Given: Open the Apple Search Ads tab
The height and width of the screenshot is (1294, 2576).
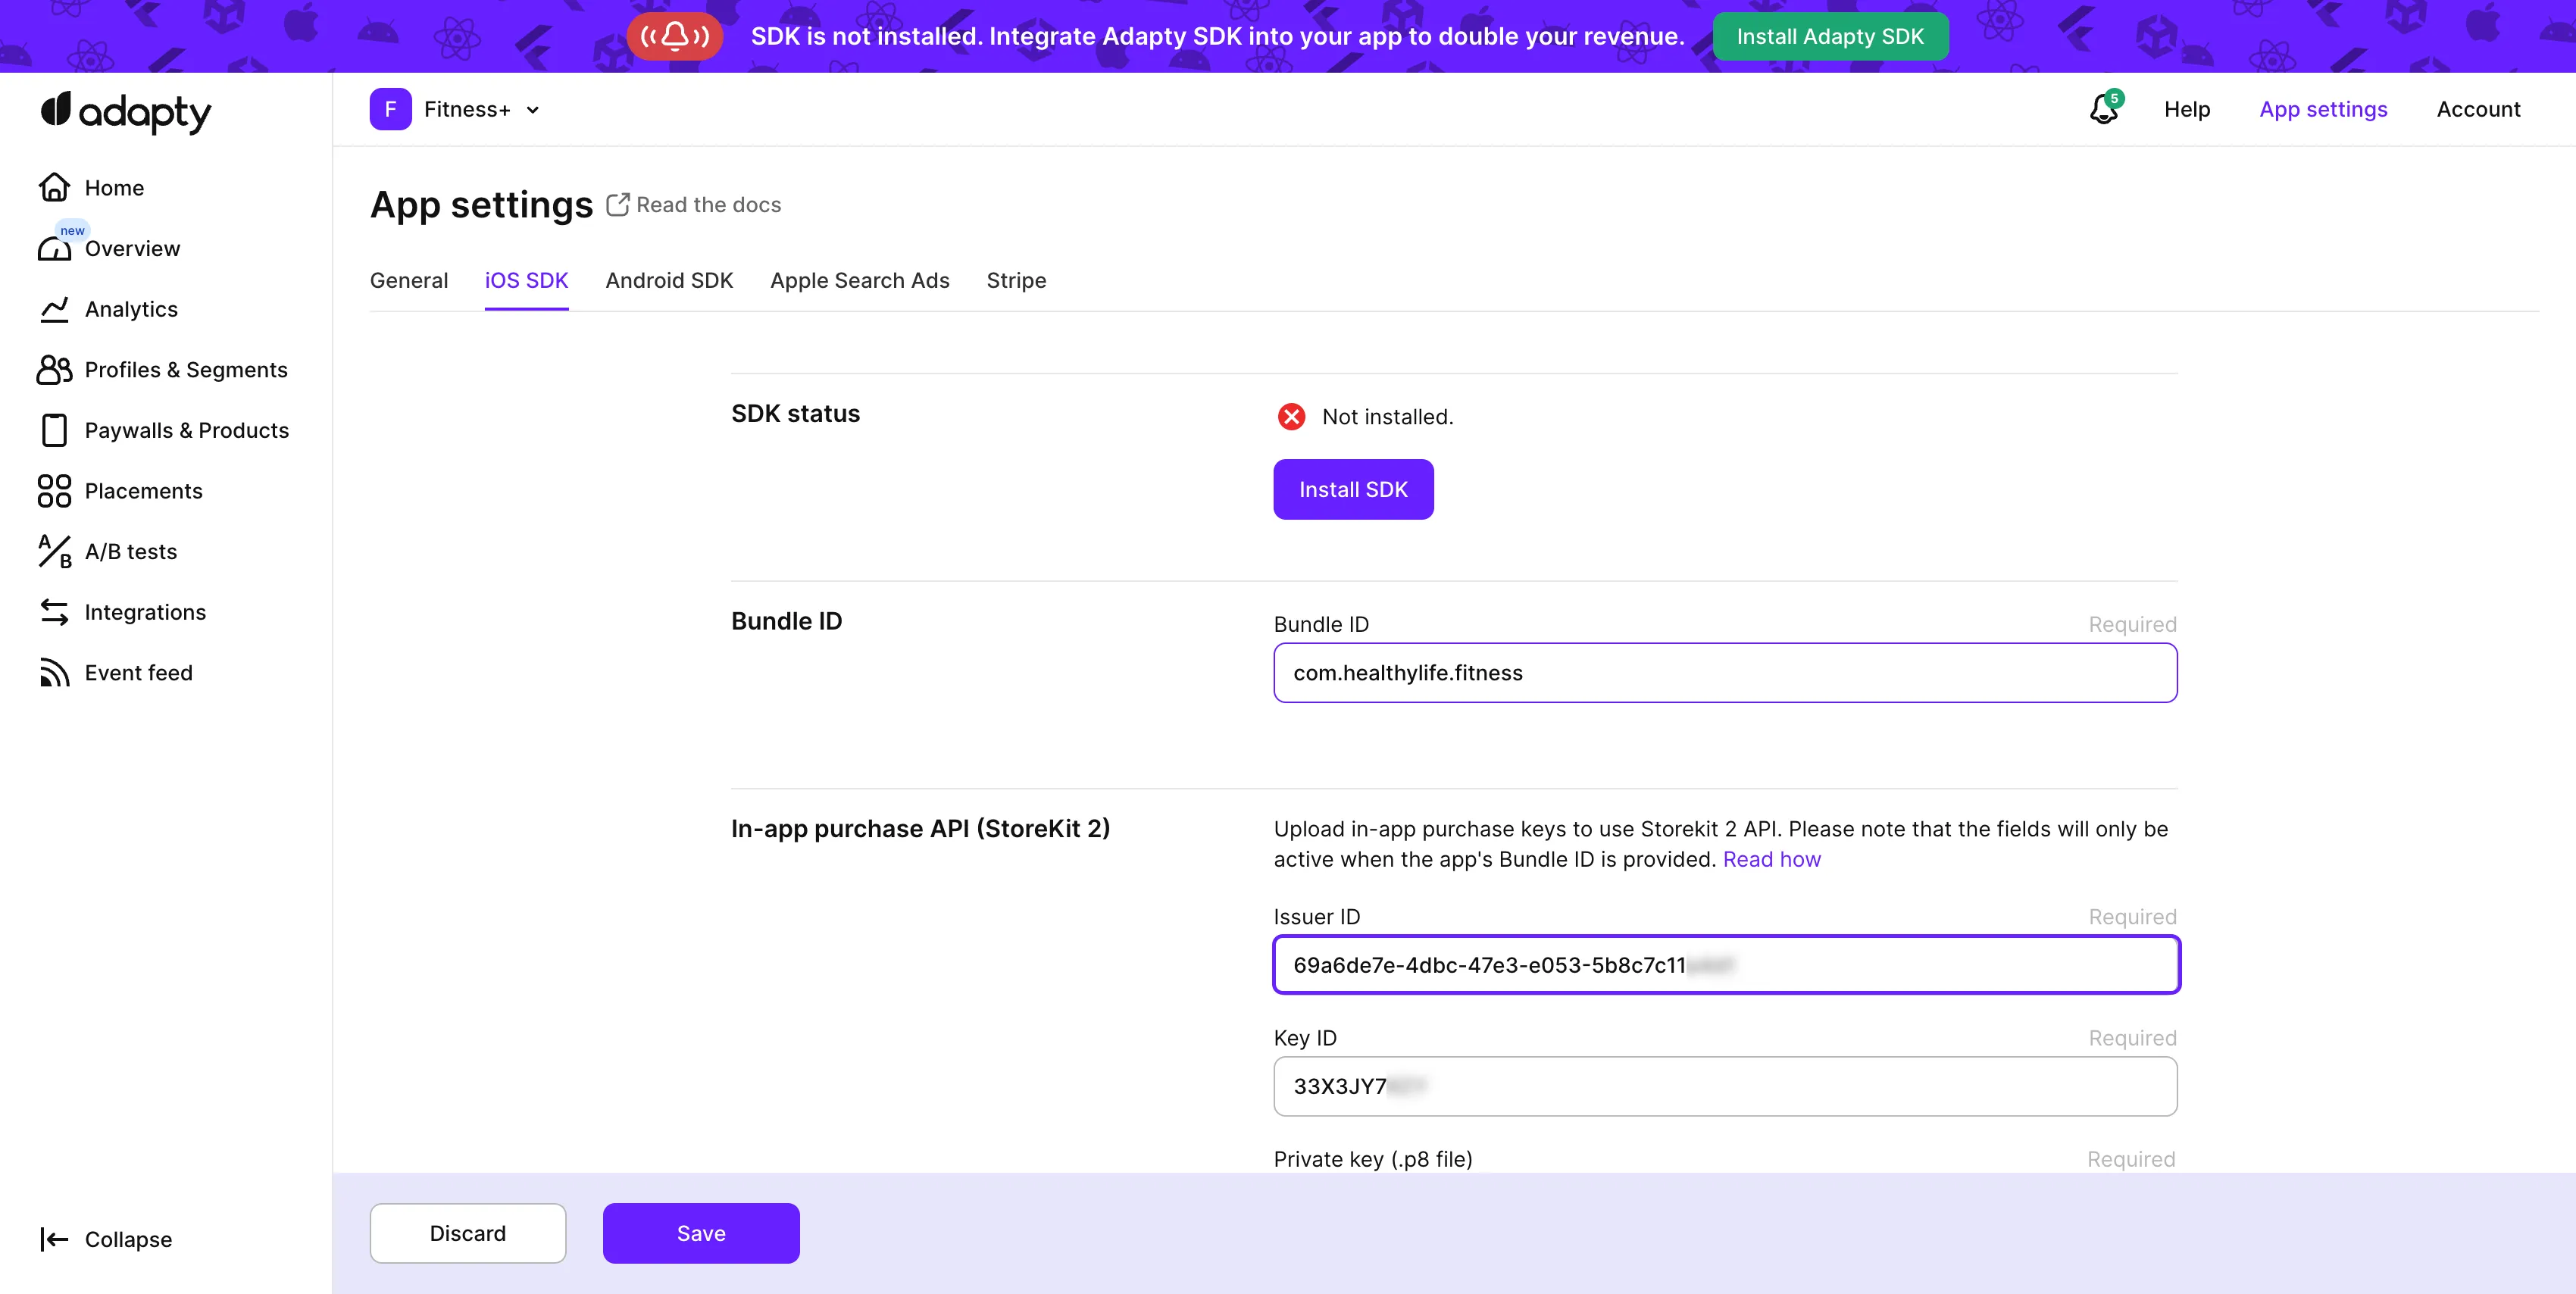Looking at the screenshot, I should point(859,281).
